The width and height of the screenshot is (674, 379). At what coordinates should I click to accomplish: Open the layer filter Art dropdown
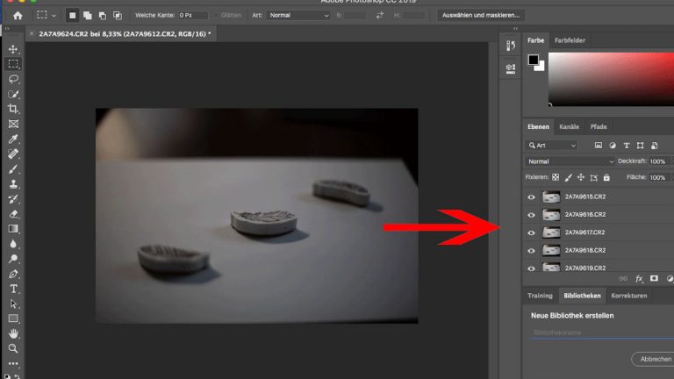(552, 145)
